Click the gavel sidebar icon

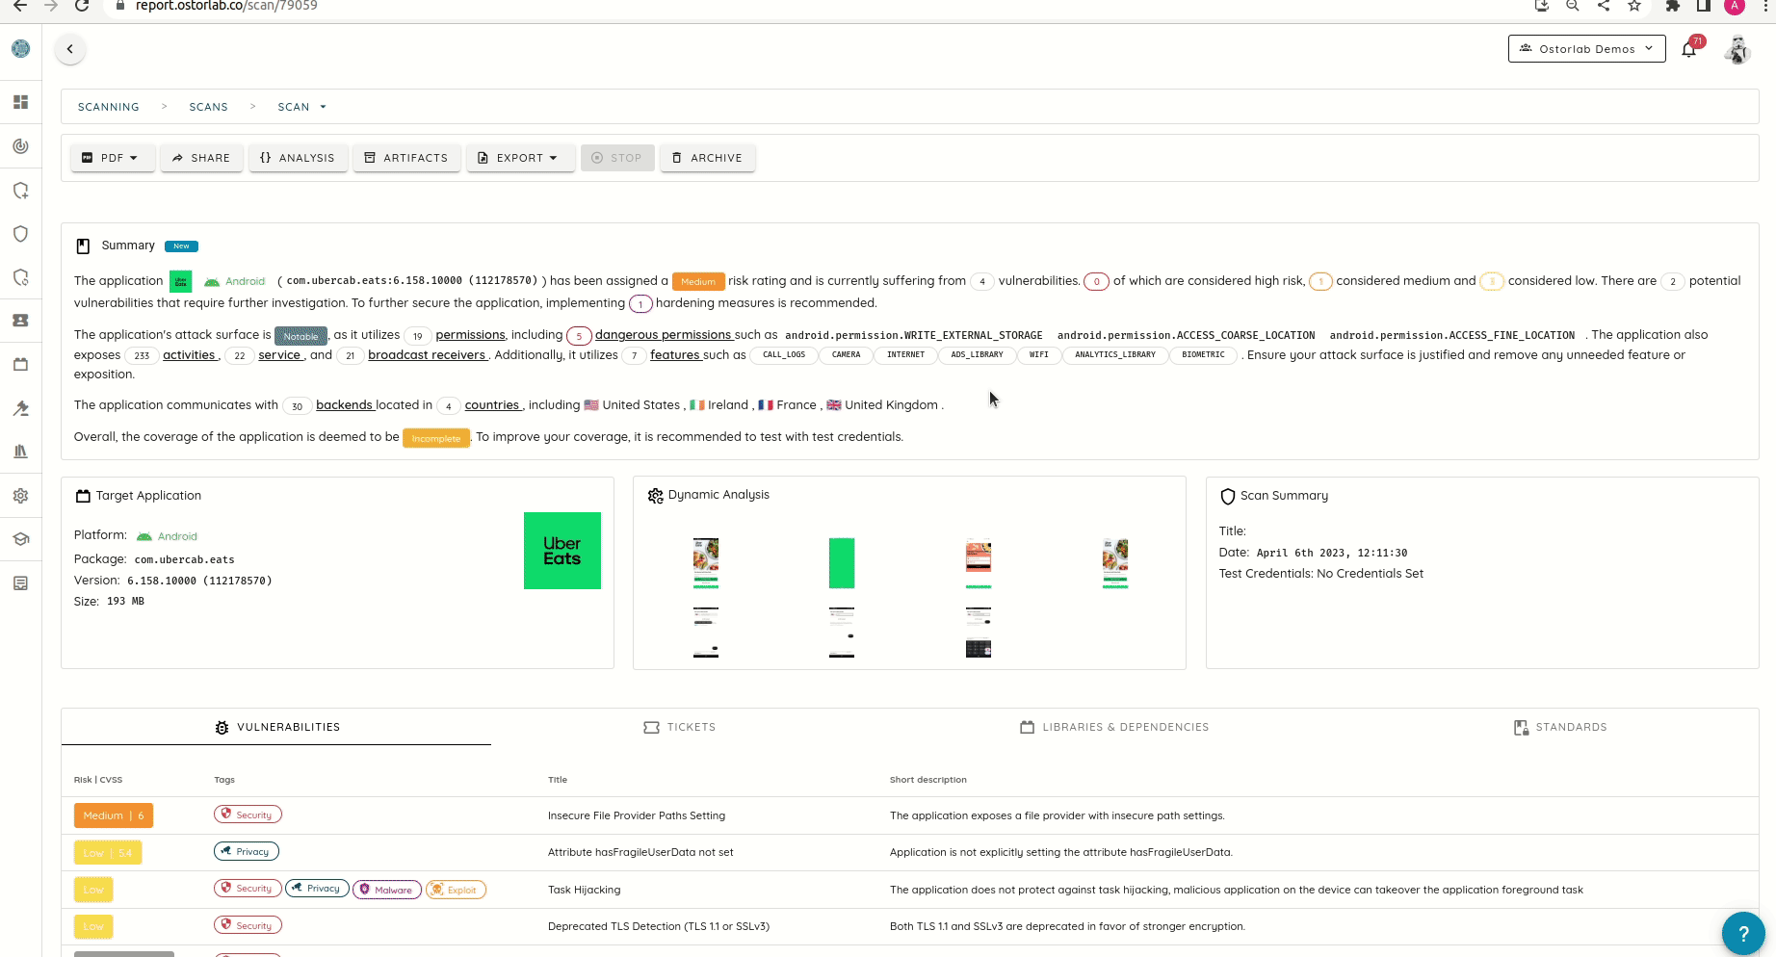20,408
